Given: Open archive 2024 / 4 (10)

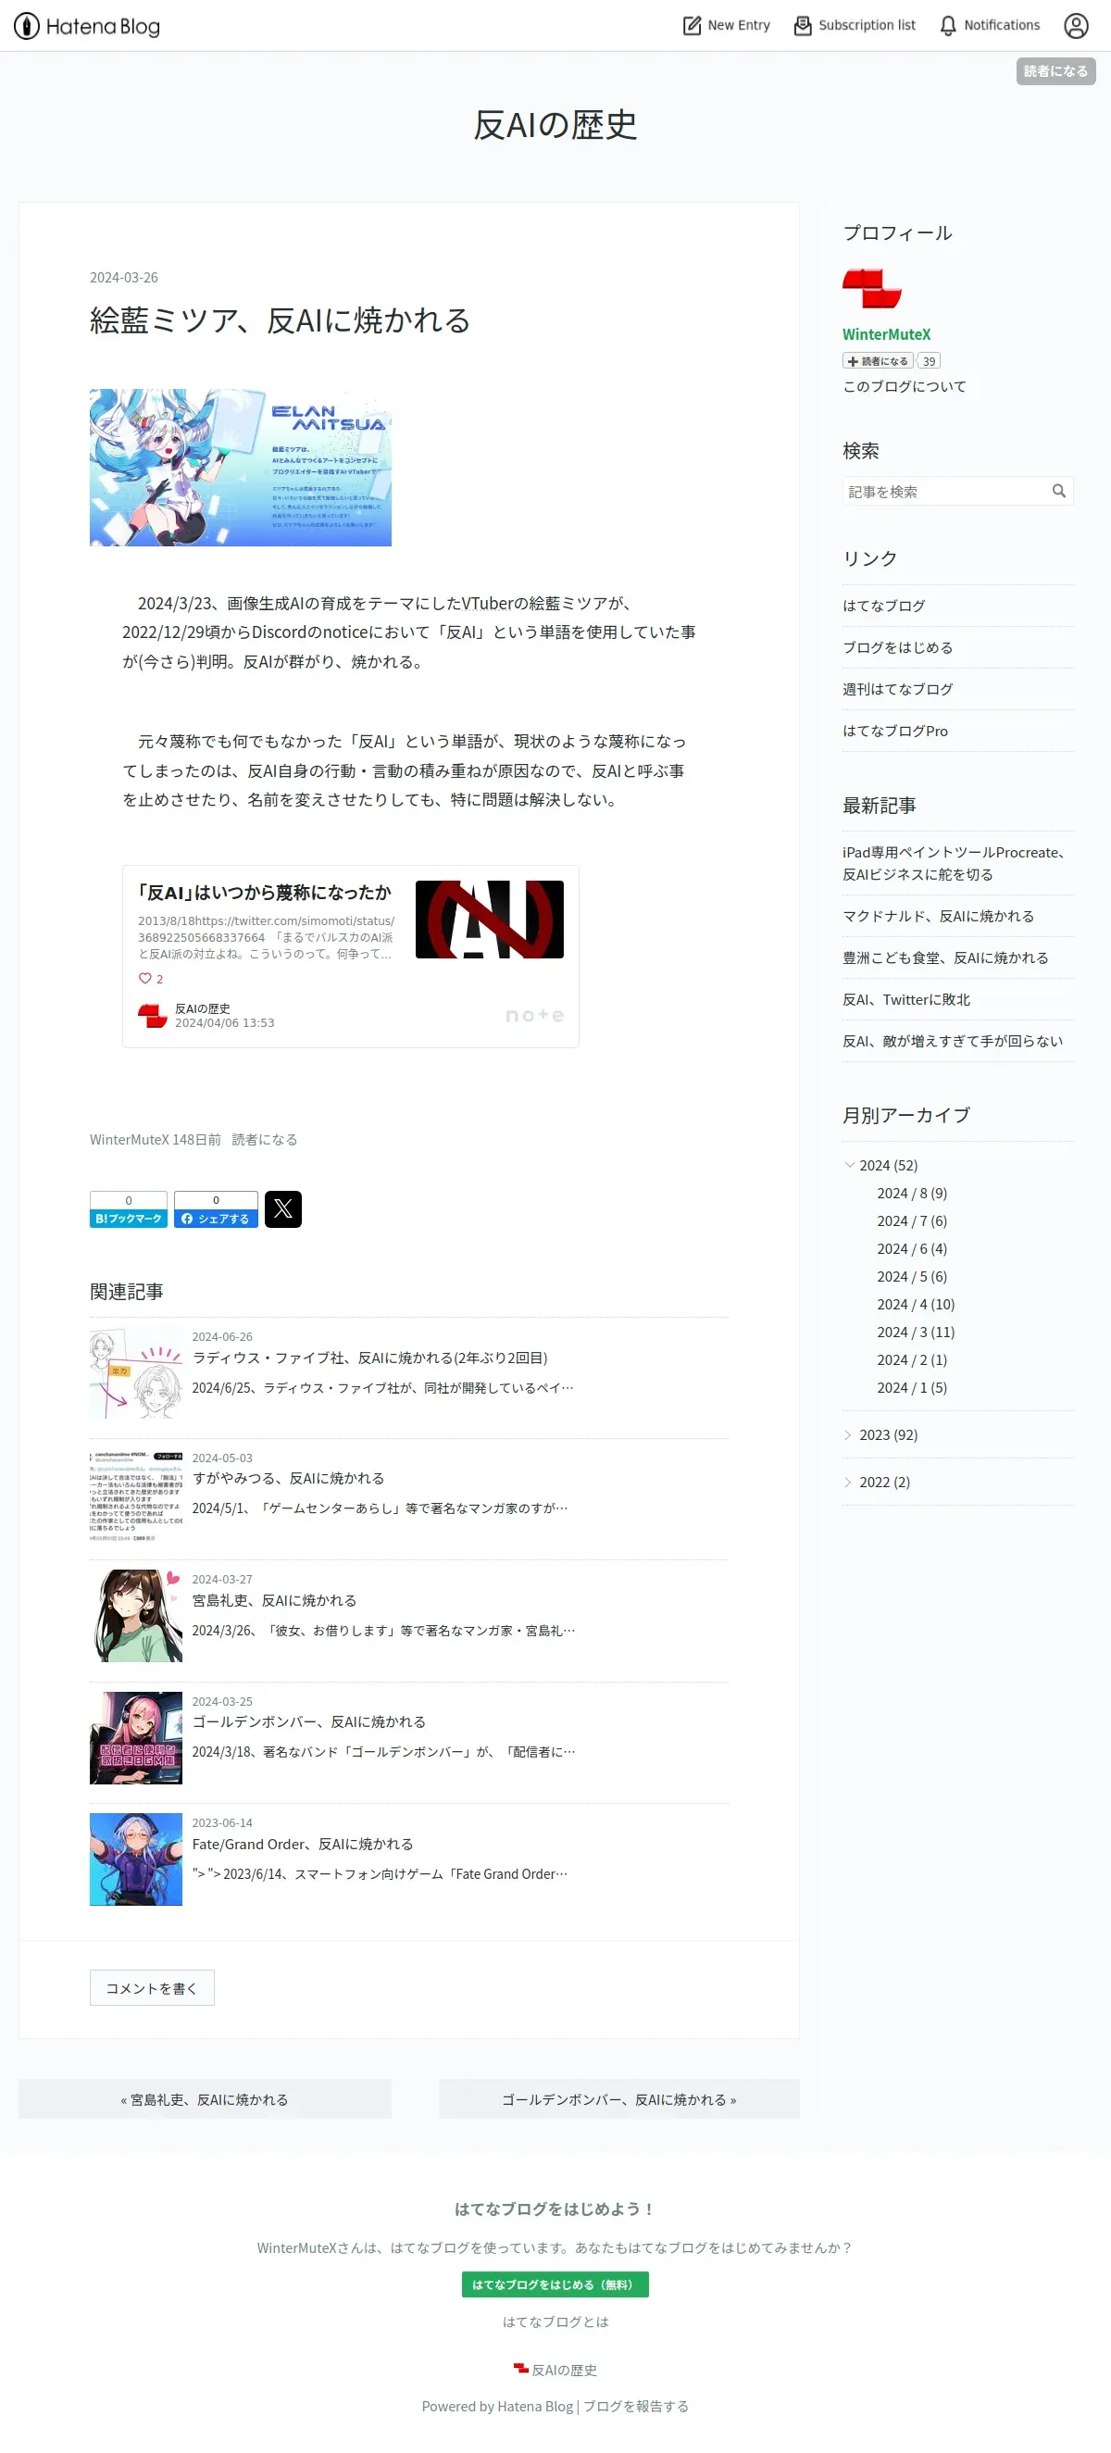Looking at the screenshot, I should (915, 1305).
